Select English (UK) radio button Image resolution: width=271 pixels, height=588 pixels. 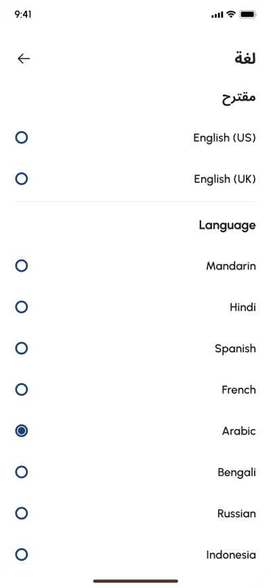(x=21, y=179)
